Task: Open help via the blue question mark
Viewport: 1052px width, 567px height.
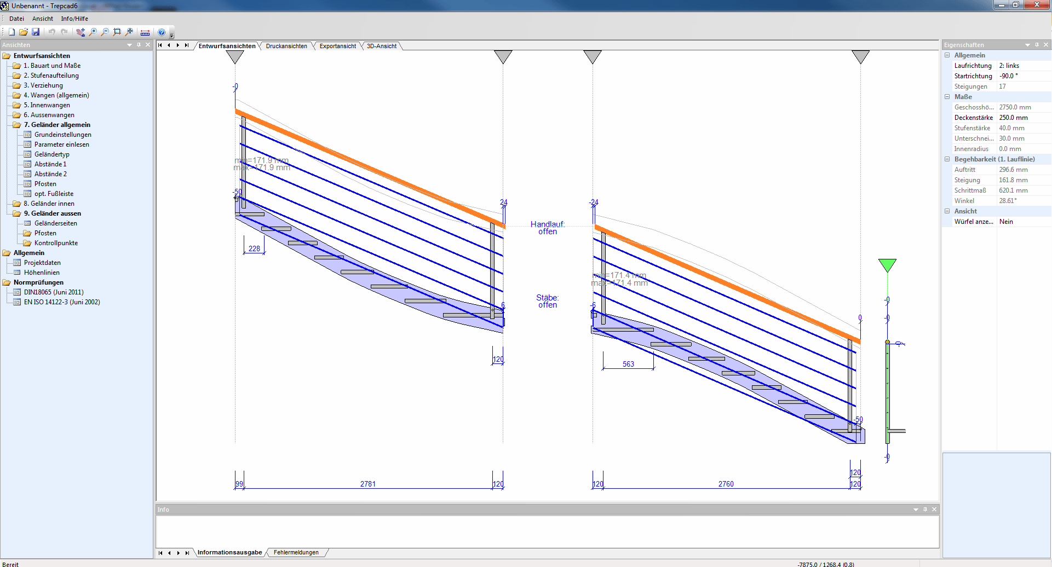Action: pos(162,32)
